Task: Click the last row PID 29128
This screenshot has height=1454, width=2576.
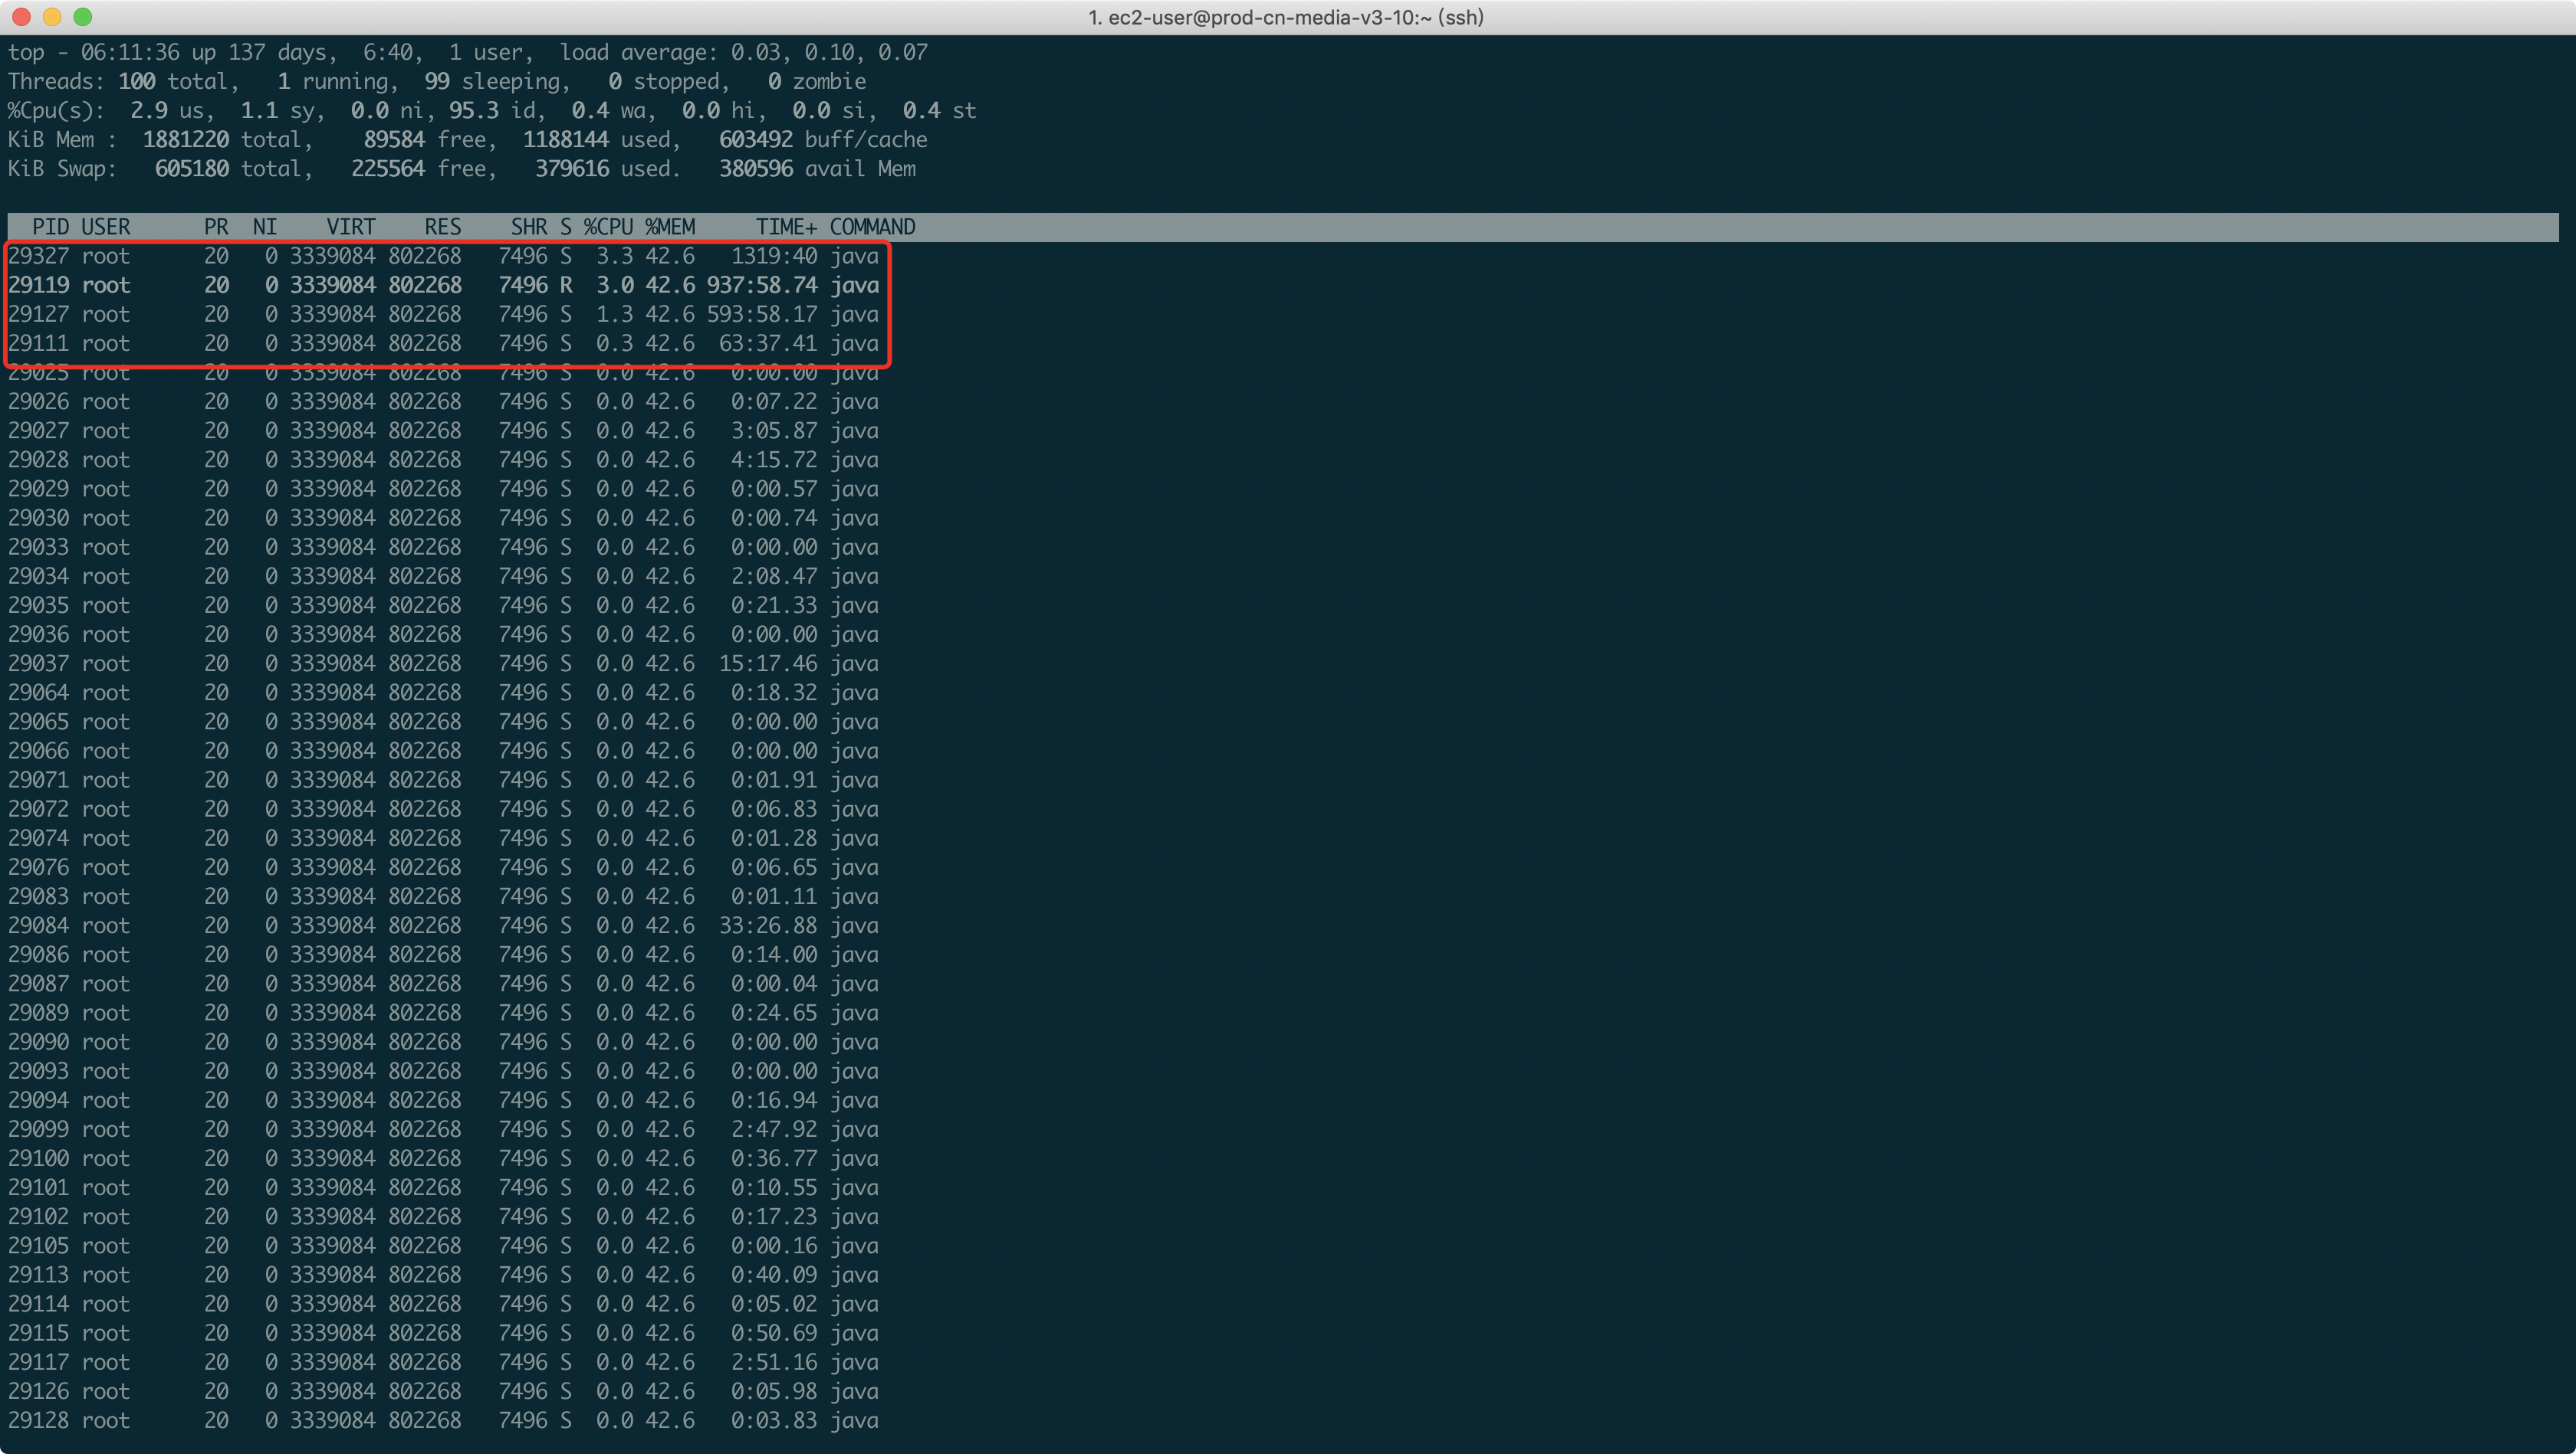Action: pyautogui.click(x=38, y=1420)
